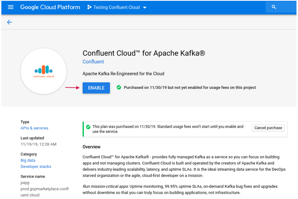The height and width of the screenshot is (199, 298).
Task: Open the Developer stacks category link
Action: pos(36,167)
